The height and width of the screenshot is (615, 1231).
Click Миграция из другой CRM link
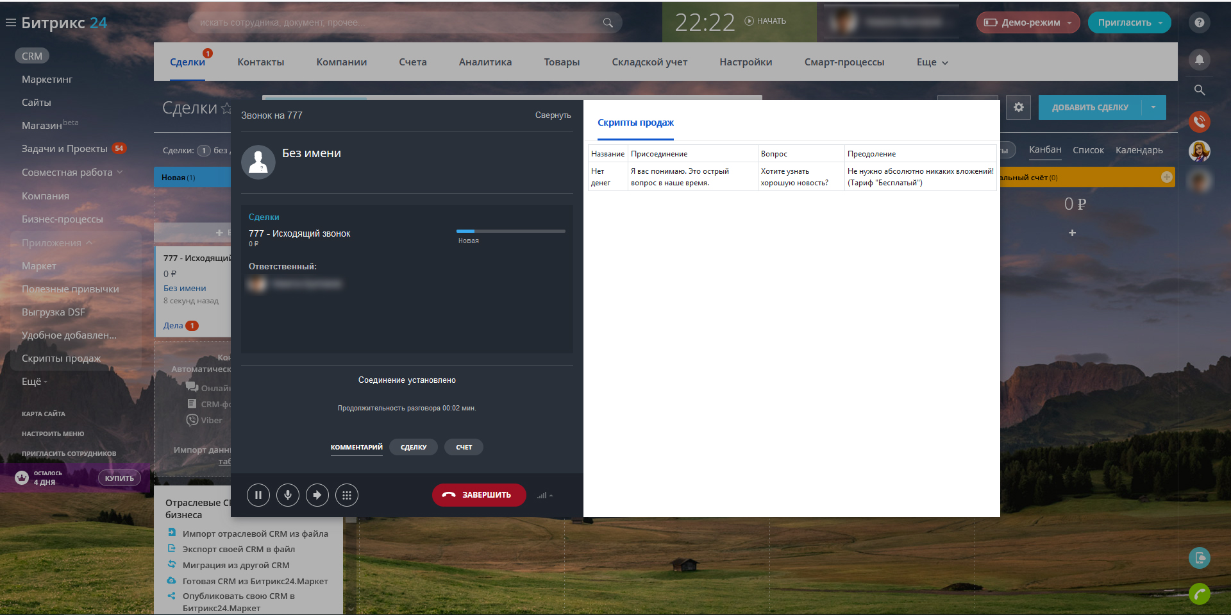pyautogui.click(x=236, y=565)
